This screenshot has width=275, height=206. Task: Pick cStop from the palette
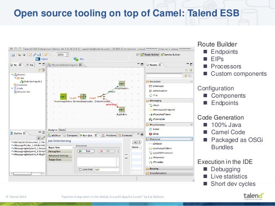[x=154, y=134]
